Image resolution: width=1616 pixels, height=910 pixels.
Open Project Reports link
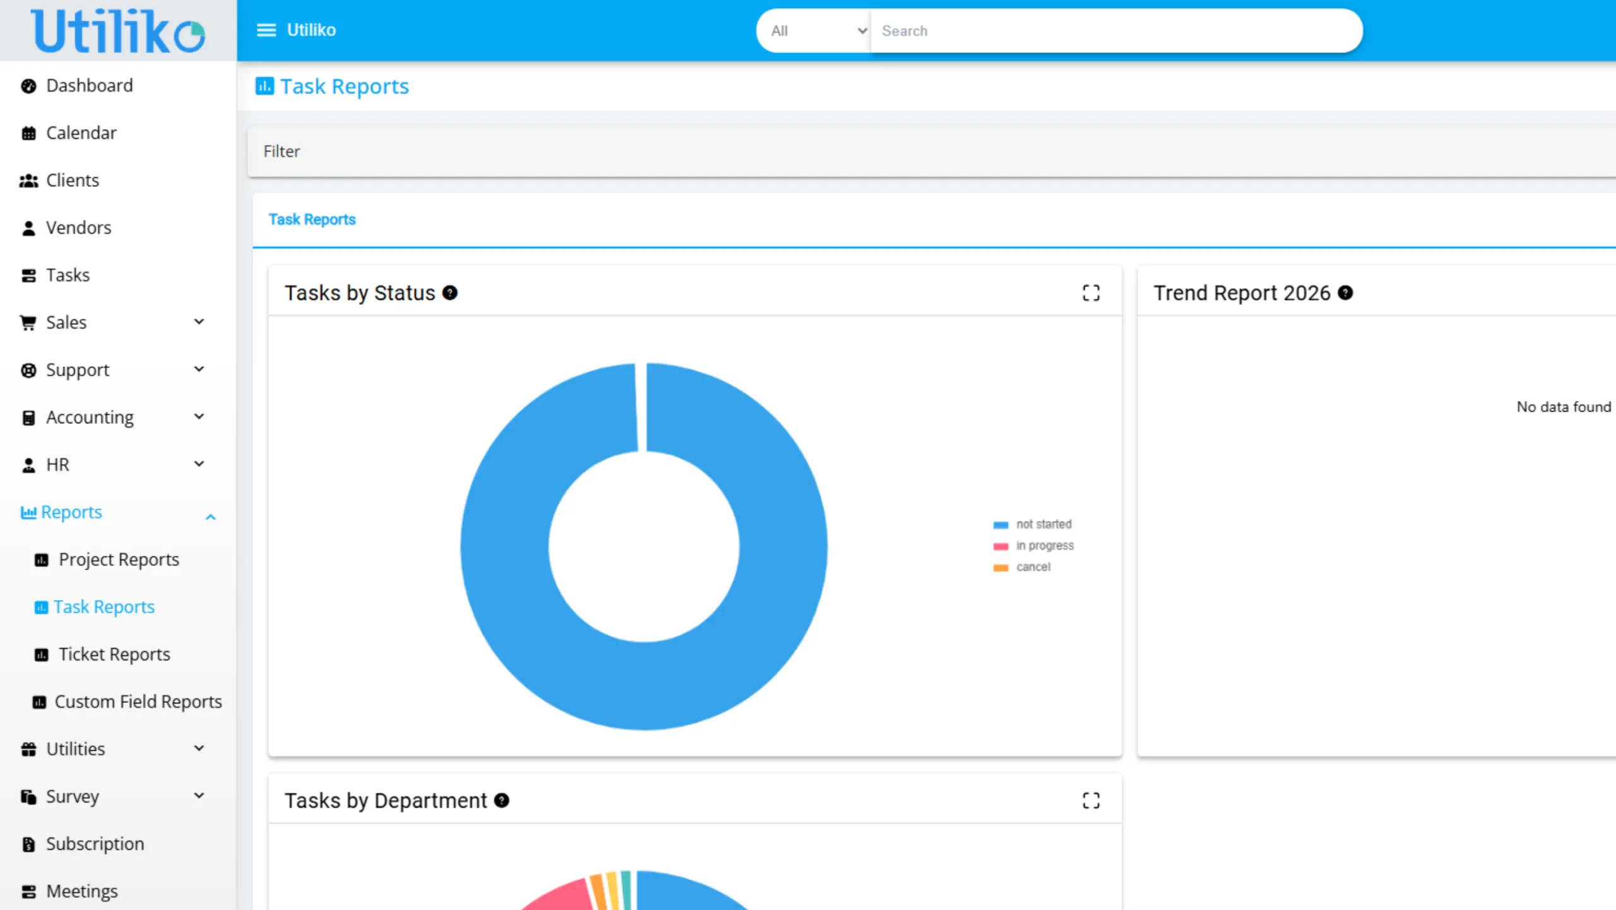(119, 560)
